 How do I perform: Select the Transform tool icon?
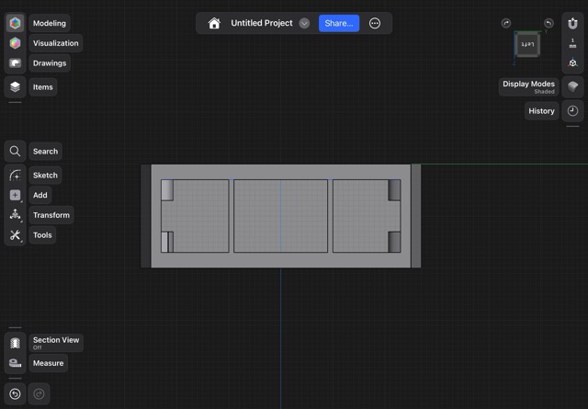15,215
